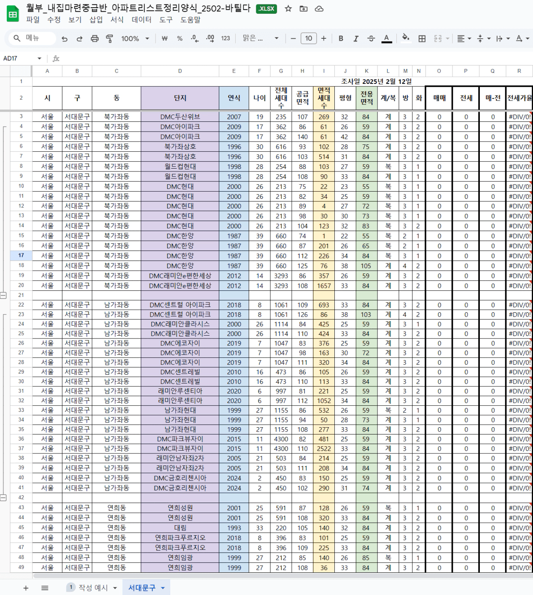Open the 삽입 menu
Viewport: 533px width, 595px height.
[x=96, y=20]
